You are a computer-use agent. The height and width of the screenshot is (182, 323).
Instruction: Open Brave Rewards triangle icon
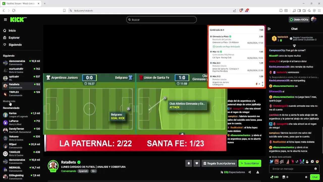coord(247,11)
